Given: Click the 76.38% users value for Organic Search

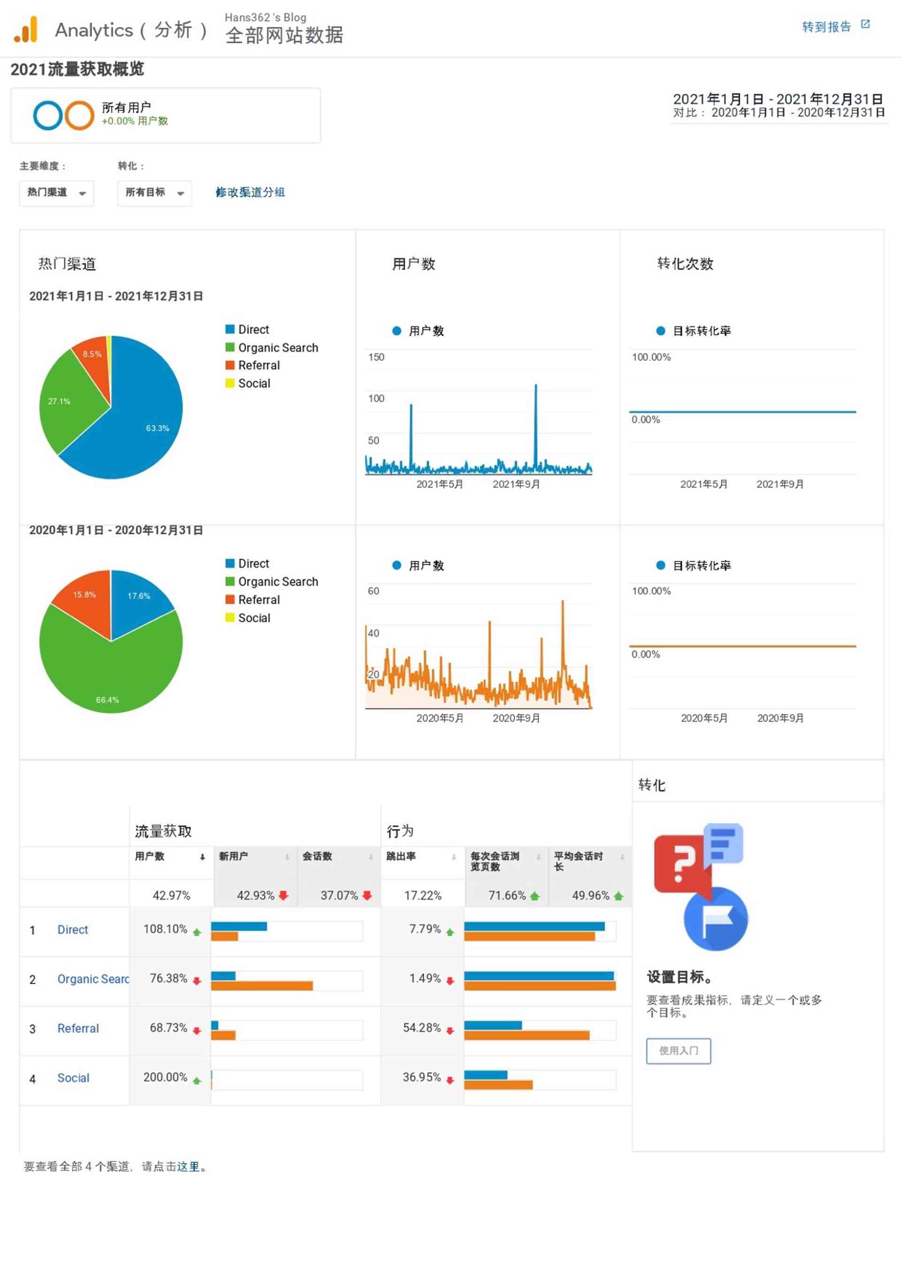Looking at the screenshot, I should tap(168, 979).
